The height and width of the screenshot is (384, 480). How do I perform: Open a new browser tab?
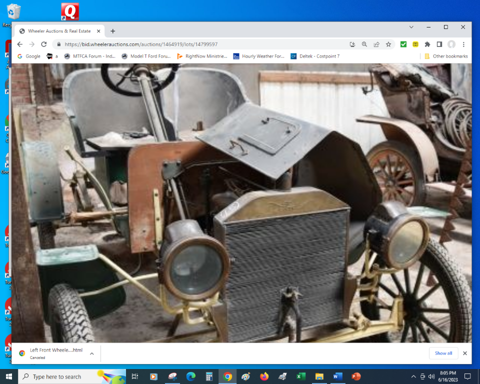(113, 31)
